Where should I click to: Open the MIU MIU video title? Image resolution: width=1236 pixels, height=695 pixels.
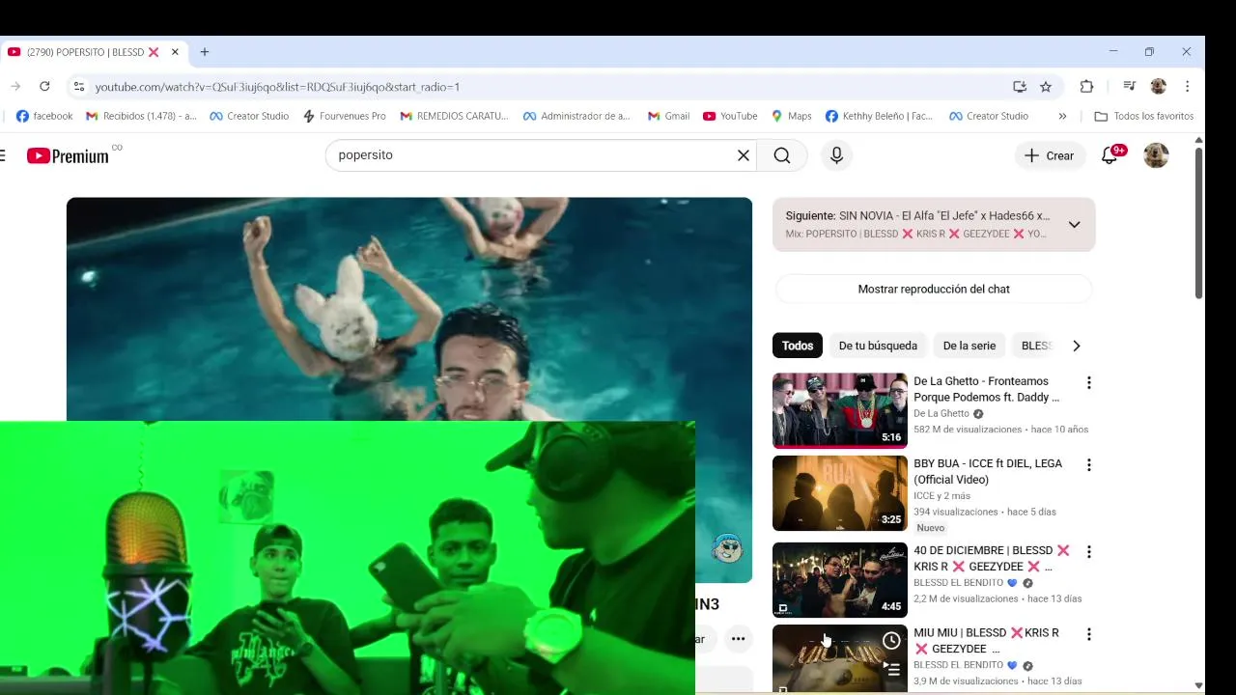click(986, 641)
